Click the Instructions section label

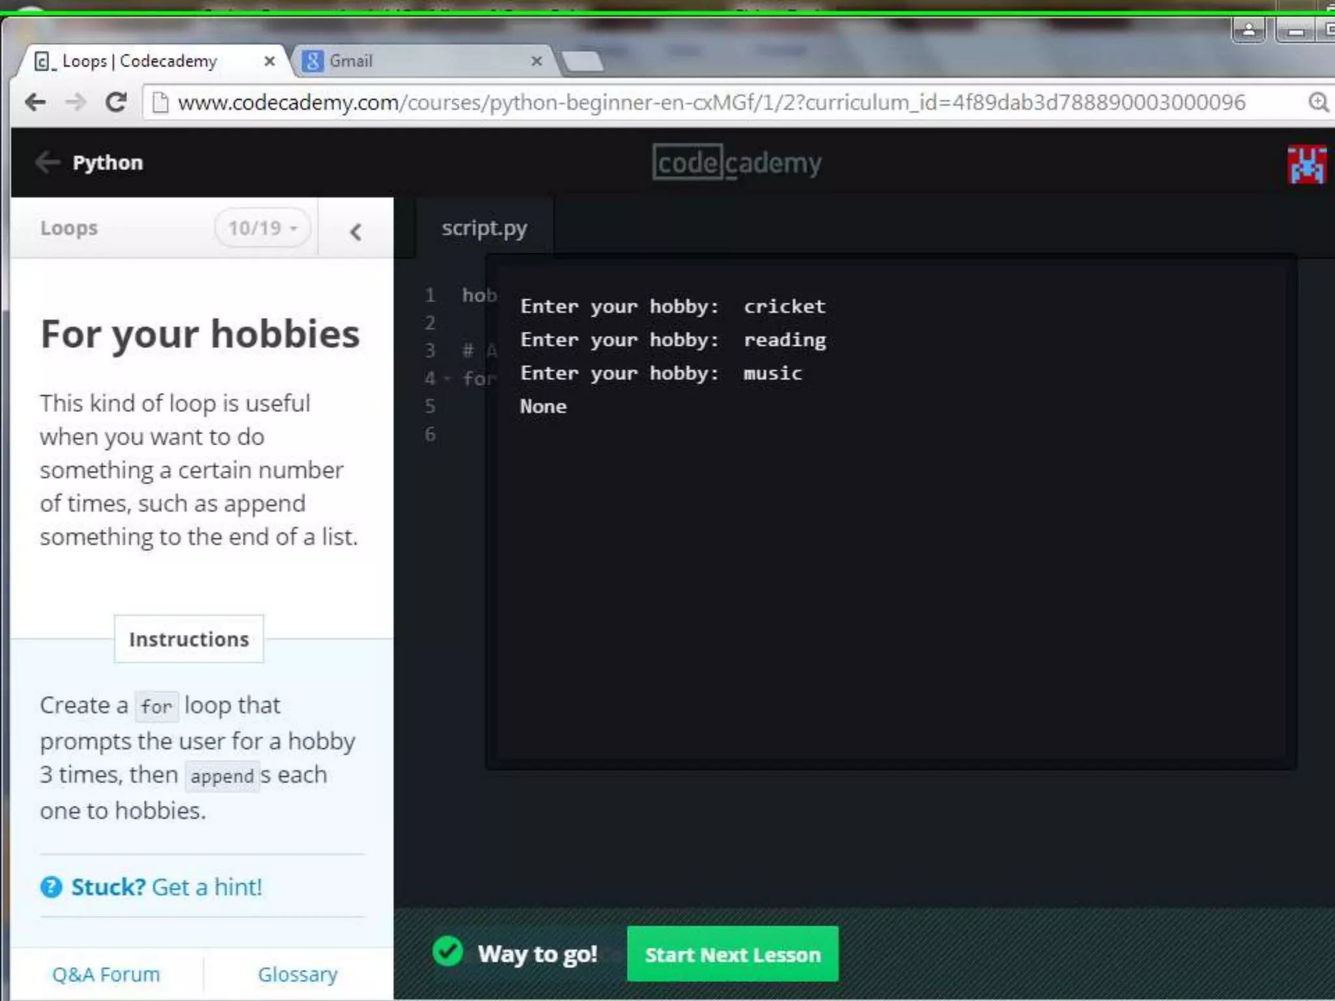(189, 639)
